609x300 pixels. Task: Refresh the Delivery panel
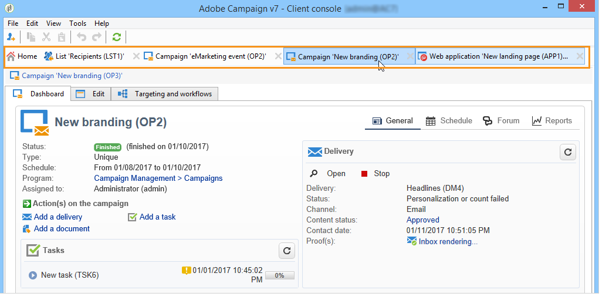(x=567, y=152)
